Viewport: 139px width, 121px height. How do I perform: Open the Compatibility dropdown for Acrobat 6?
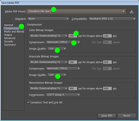112,19
